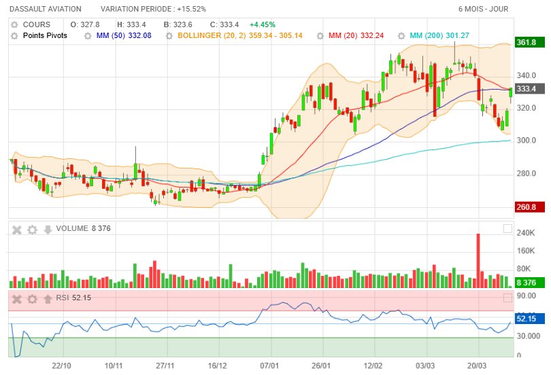Open settings gear next to COURS

coord(14,24)
